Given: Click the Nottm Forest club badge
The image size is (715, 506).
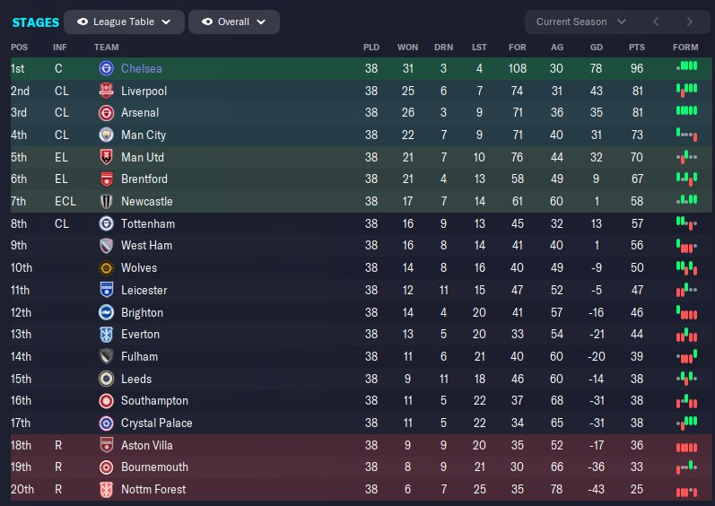Looking at the screenshot, I should 106,490.
